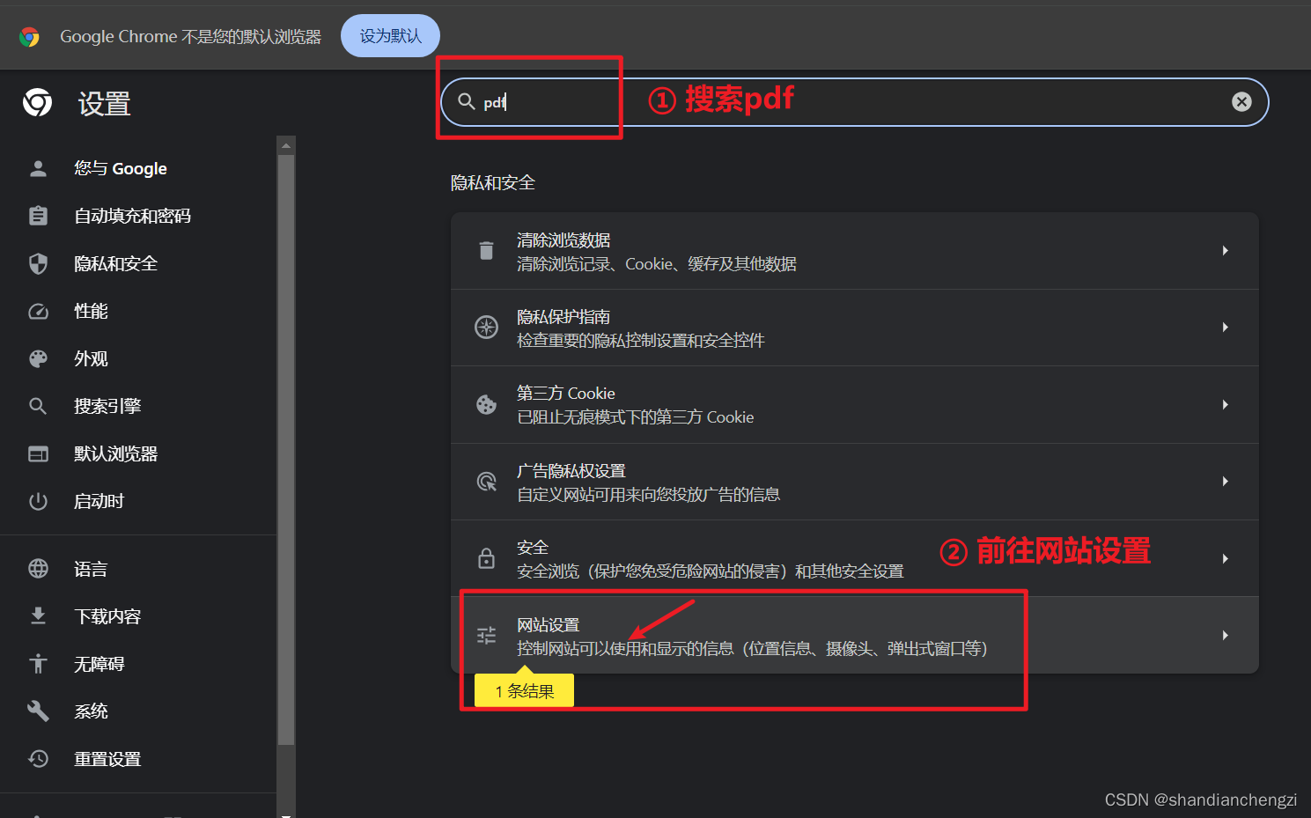Click the restore icon for 重置设置
This screenshot has height=818, width=1311.
(38, 758)
